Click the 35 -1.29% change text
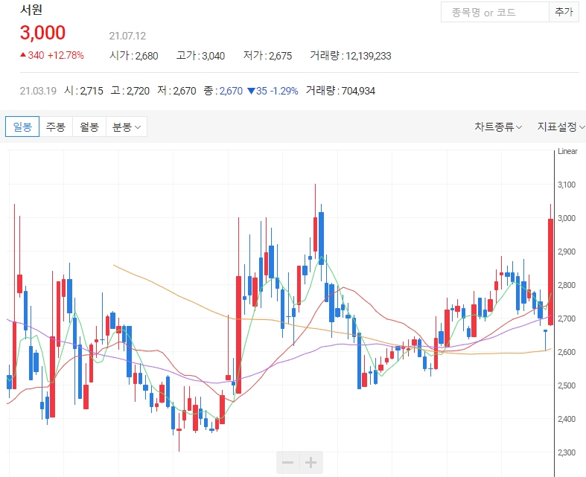 tap(273, 91)
